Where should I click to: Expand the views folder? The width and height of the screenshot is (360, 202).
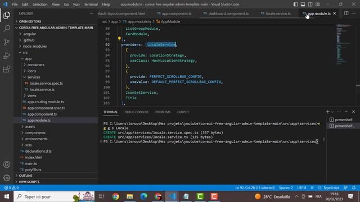click(x=56, y=95)
